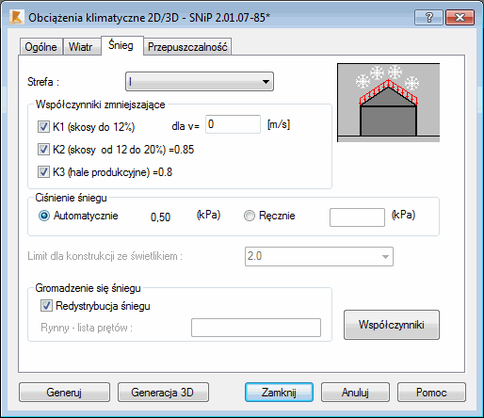Click the snow load roof illustration
Viewport: 484px width, 418px height.
point(389,103)
